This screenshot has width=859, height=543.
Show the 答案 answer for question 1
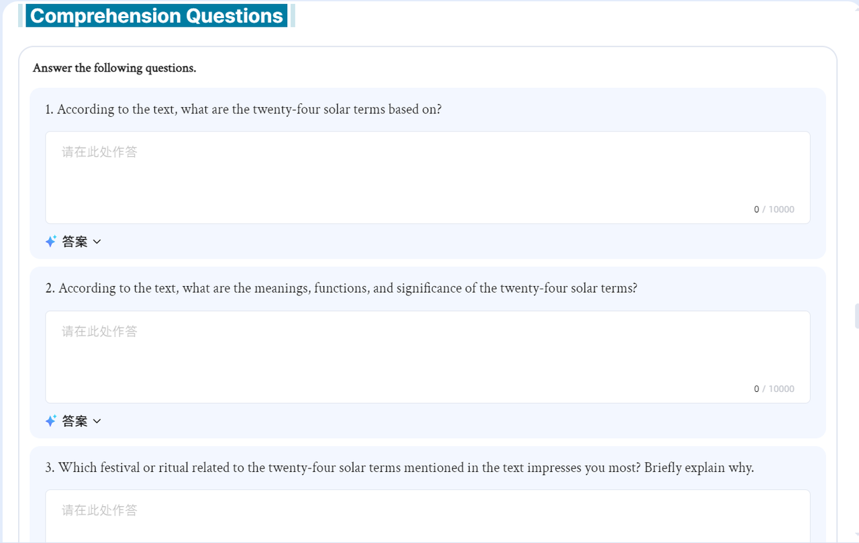[74, 242]
